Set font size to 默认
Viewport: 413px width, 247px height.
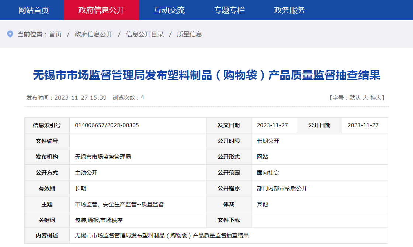[x=355, y=98]
